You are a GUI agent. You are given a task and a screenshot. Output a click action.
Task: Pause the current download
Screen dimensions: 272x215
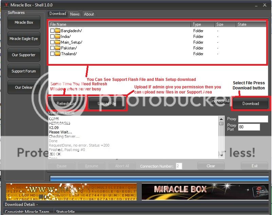pyautogui.click(x=62, y=166)
